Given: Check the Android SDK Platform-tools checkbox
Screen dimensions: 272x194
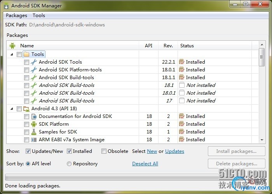Looking at the screenshot, I should pos(26,70).
